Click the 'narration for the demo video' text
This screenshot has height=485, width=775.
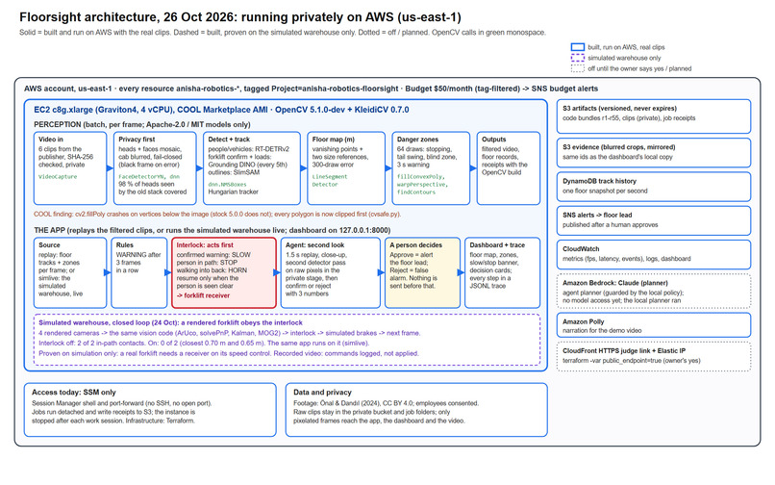[602, 331]
